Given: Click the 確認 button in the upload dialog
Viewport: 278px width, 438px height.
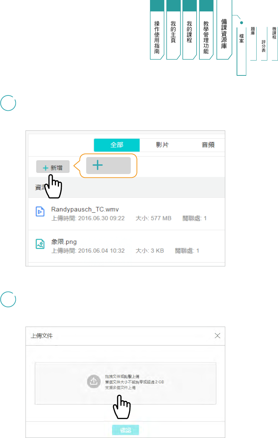Looking at the screenshot, I should pos(126,430).
